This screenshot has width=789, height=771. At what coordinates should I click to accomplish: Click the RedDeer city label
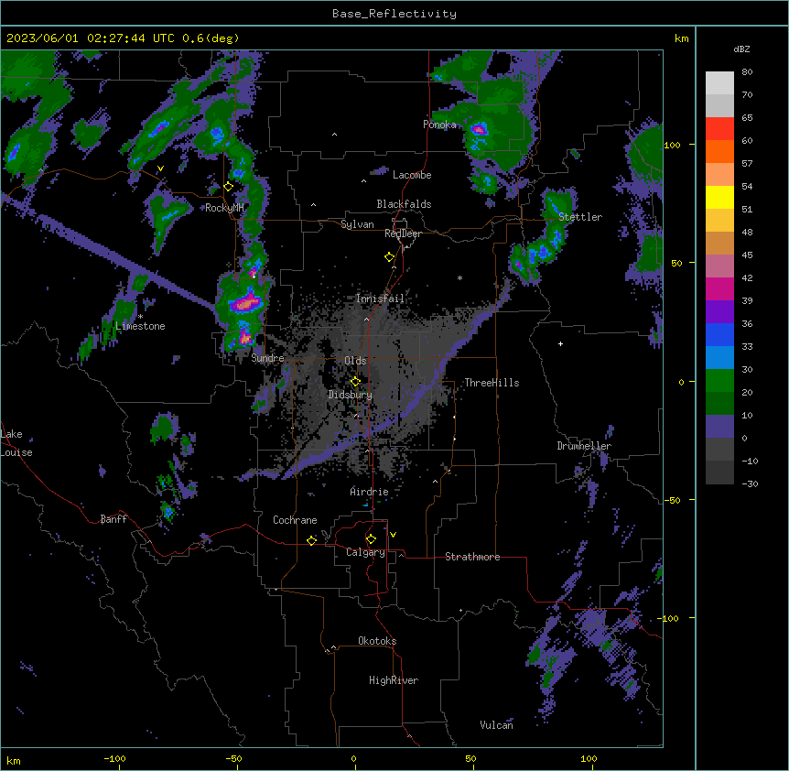tap(403, 233)
